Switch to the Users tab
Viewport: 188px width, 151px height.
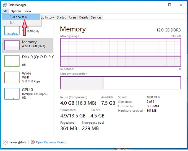(x=73, y=17)
